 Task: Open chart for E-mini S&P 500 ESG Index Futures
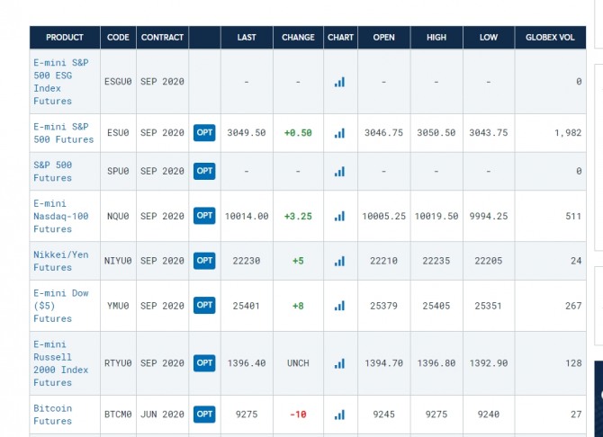point(339,82)
